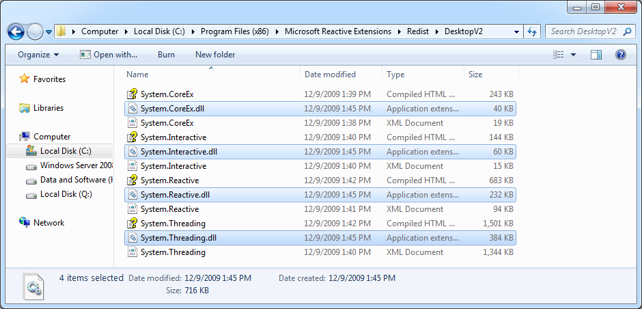Toggle the preview pane button
Viewport: 642px width, 309px height.
pyautogui.click(x=596, y=55)
